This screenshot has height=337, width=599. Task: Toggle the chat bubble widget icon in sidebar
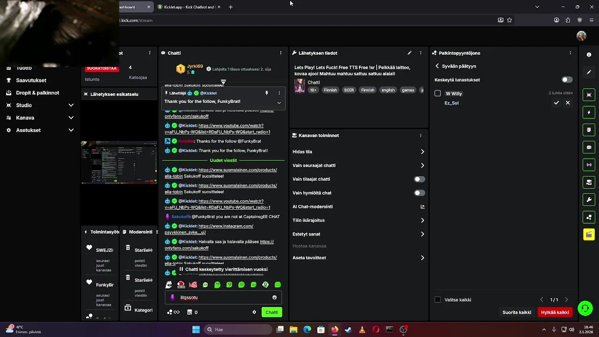[x=589, y=147]
